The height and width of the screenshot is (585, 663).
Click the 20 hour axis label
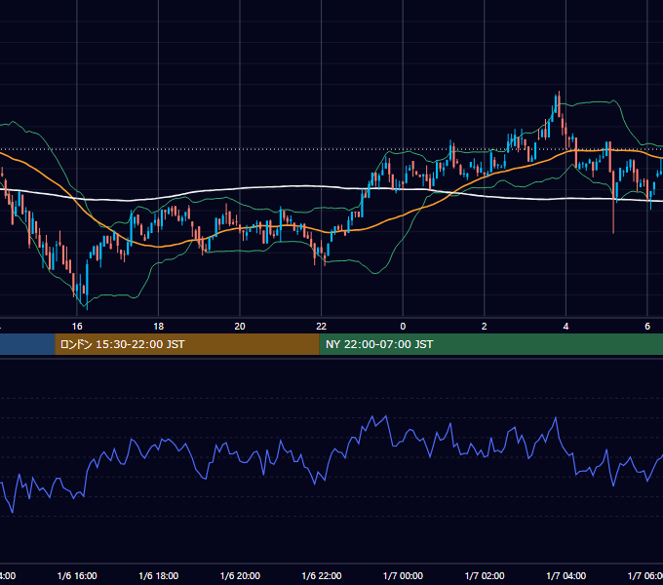(240, 327)
